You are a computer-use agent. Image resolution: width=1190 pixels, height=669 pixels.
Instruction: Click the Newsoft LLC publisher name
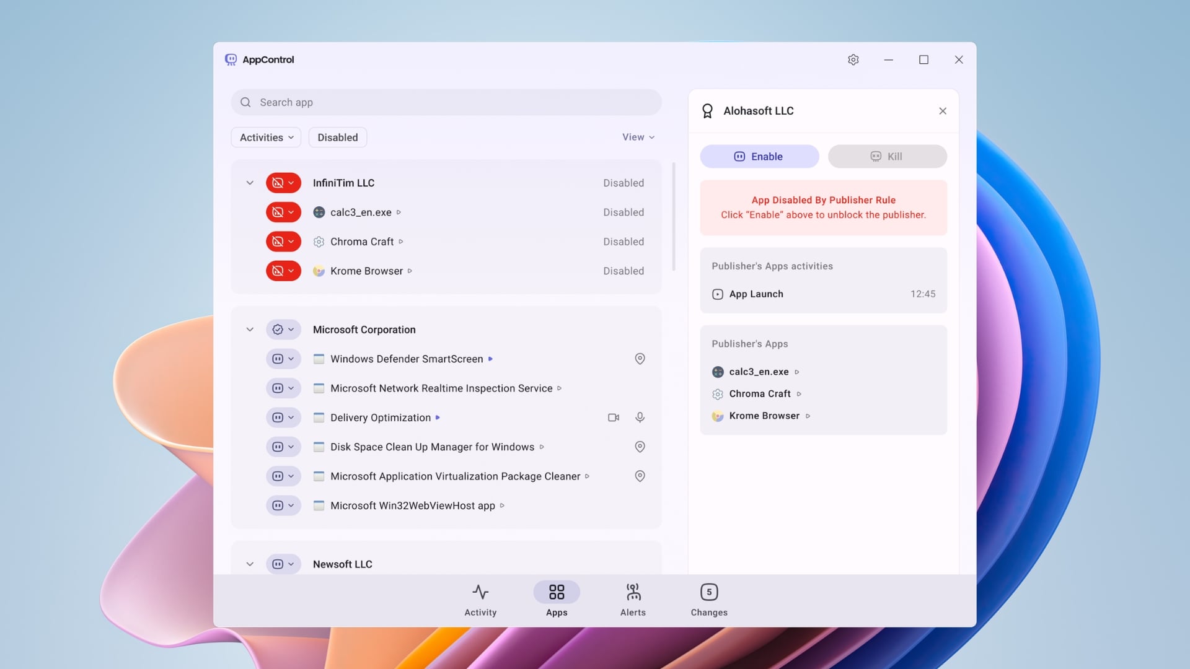(x=342, y=564)
